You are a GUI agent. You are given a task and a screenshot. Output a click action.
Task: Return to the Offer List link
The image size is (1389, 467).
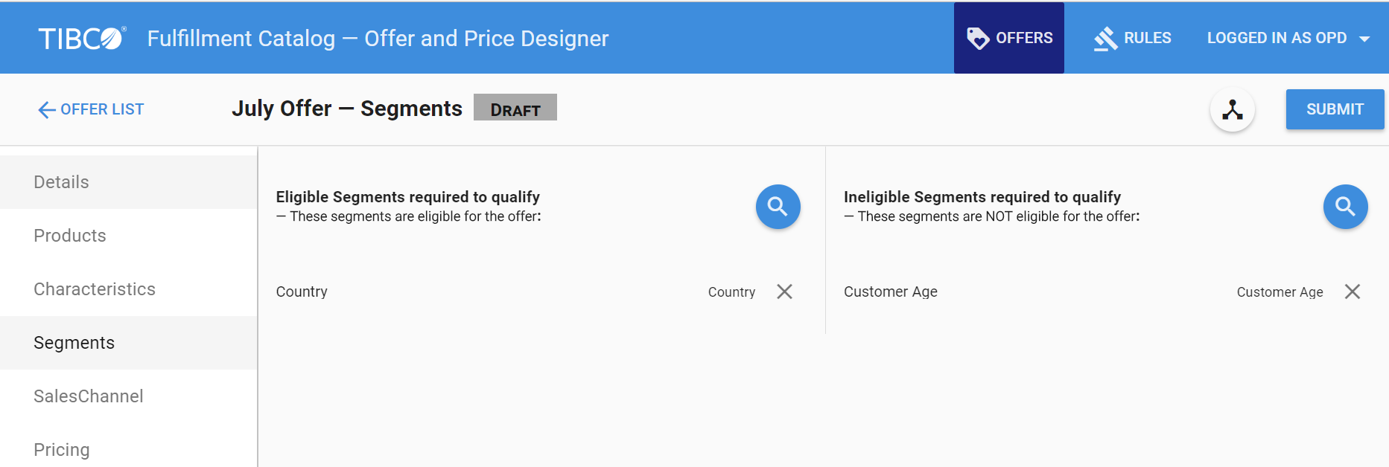(x=102, y=109)
